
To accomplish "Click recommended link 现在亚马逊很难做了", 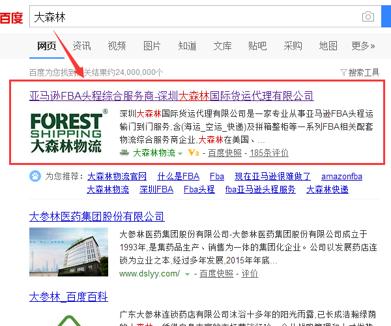I will pos(272,176).
